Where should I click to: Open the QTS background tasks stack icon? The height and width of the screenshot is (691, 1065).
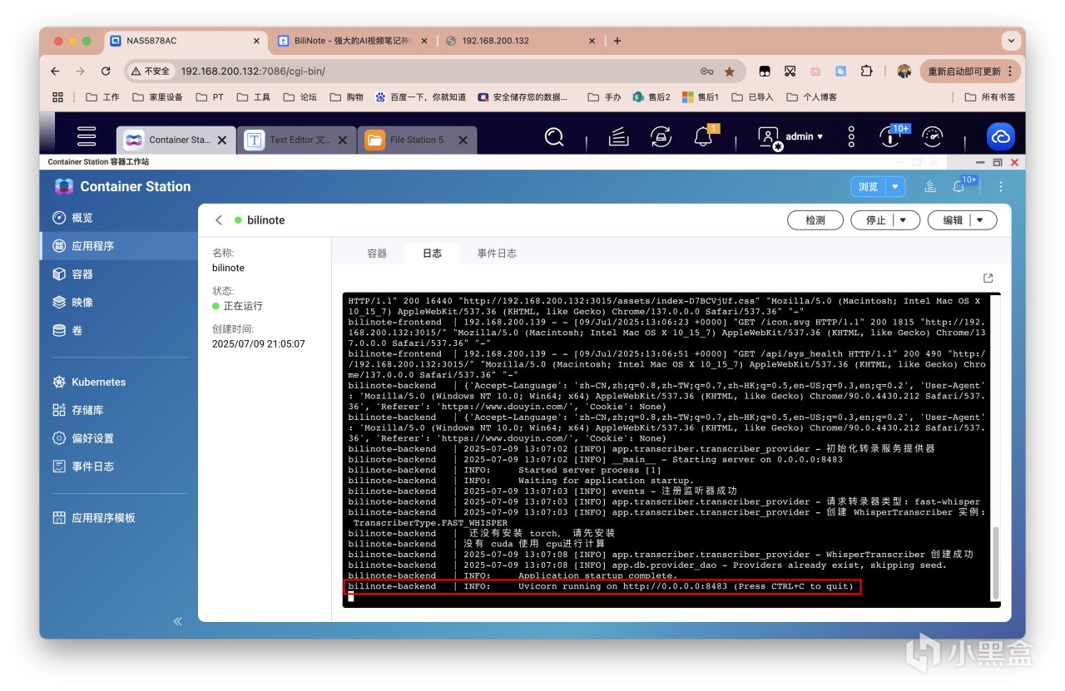tap(618, 137)
